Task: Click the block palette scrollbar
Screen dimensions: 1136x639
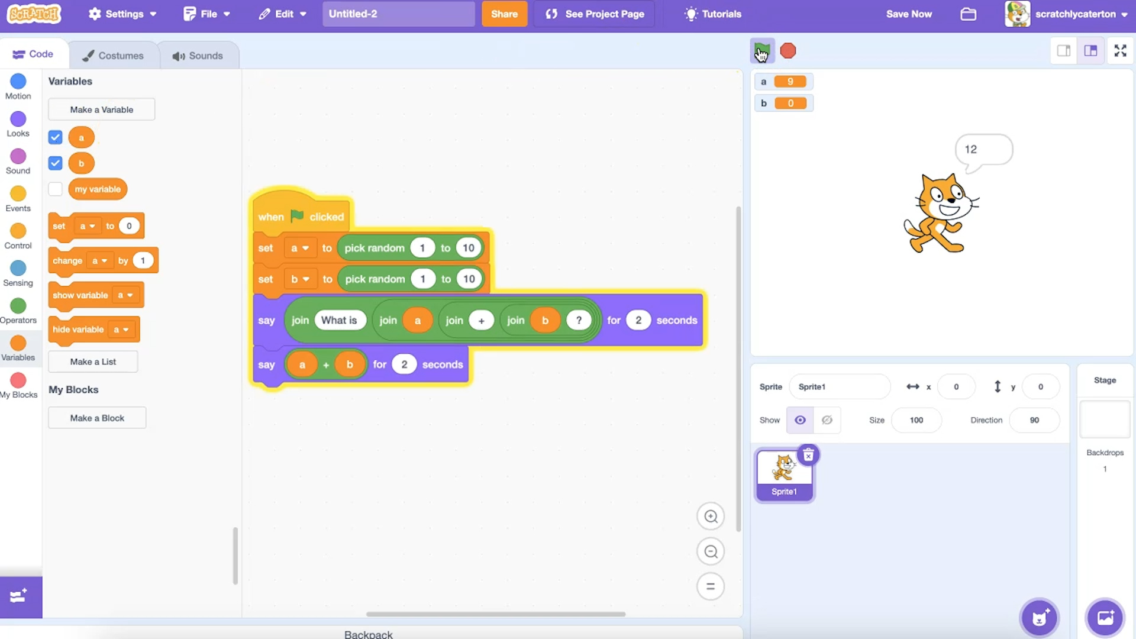Action: point(235,556)
